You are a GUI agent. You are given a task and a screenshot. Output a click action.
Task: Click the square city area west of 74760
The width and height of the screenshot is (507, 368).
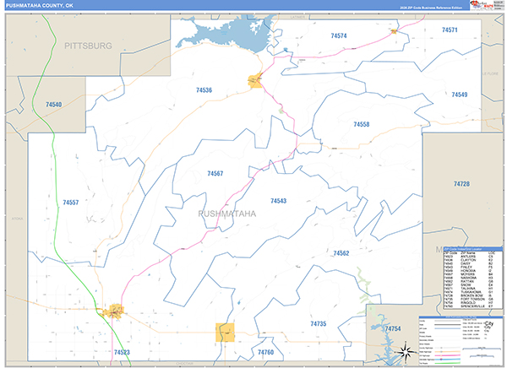click(x=225, y=333)
